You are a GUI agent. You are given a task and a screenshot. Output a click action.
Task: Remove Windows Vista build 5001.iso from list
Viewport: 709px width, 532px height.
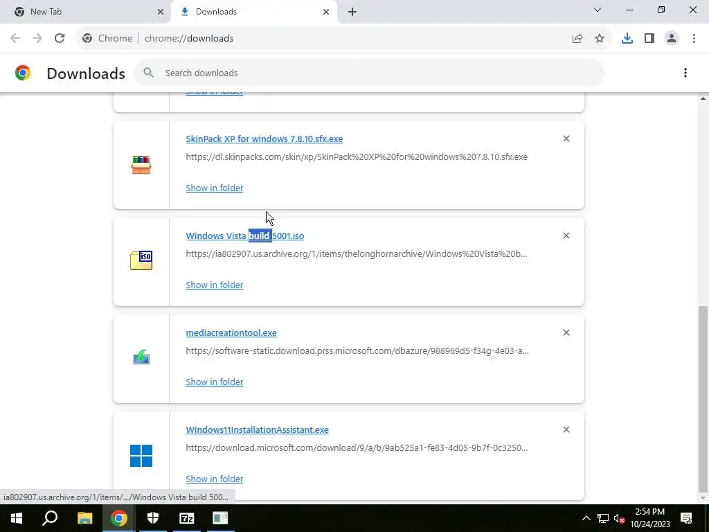pos(566,236)
